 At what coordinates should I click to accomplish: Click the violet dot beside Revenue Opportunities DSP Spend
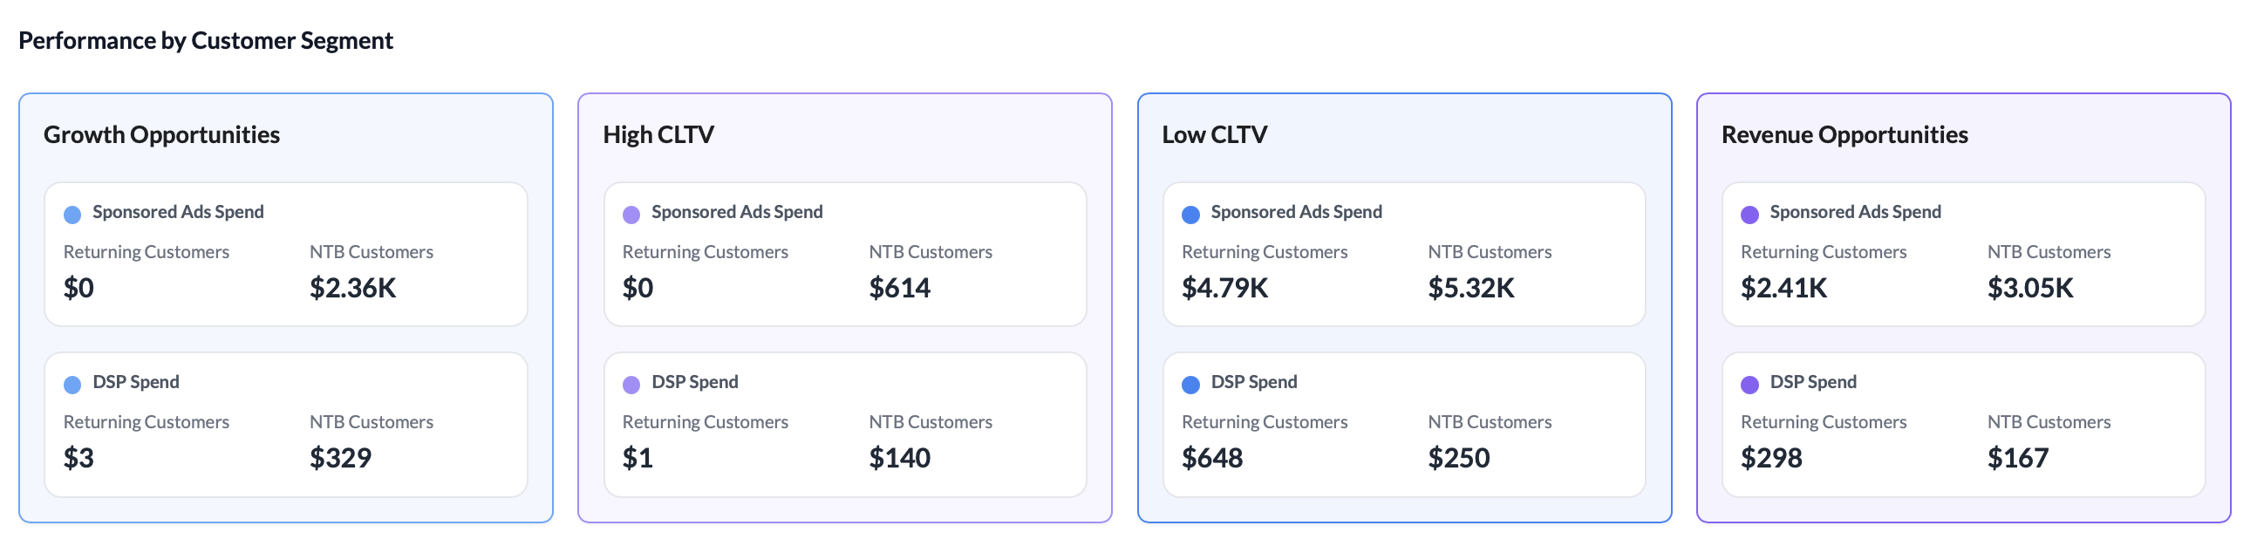(x=1749, y=385)
